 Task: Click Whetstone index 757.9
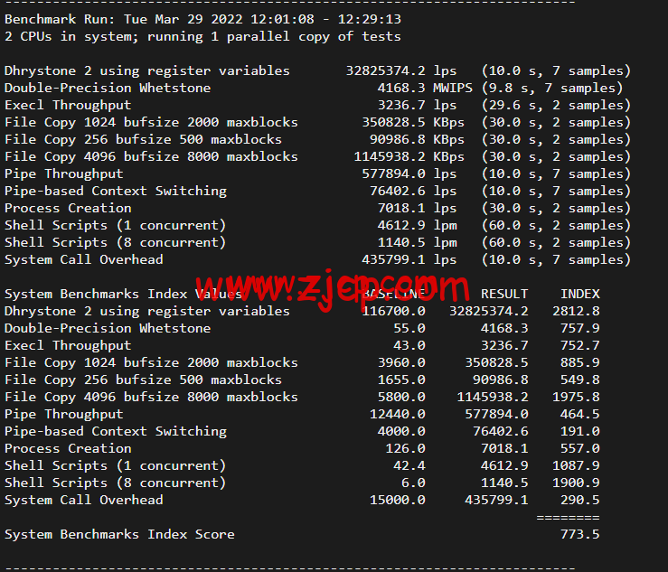(x=579, y=328)
